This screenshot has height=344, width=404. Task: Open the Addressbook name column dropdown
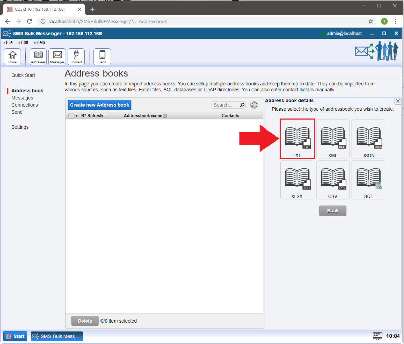coord(165,116)
